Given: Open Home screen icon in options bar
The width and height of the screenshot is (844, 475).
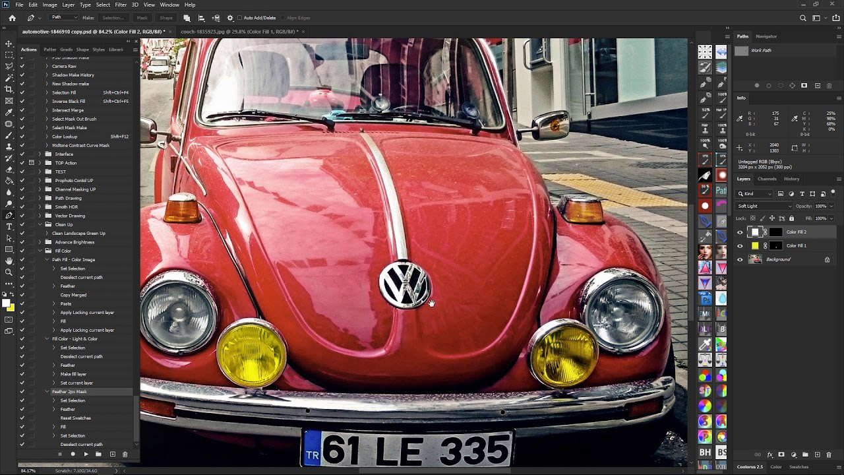Looking at the screenshot, I should (x=12, y=18).
